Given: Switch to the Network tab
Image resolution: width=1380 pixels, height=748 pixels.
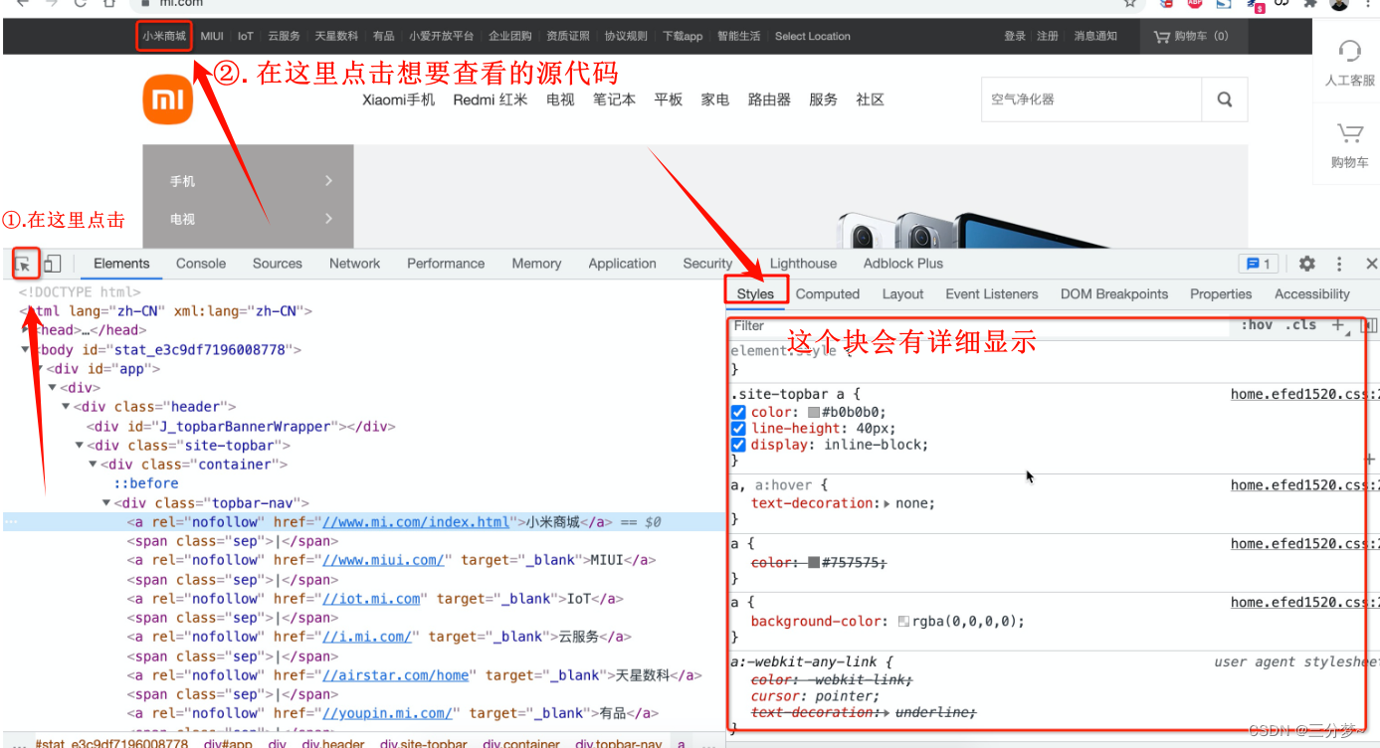Looking at the screenshot, I should tap(355, 264).
